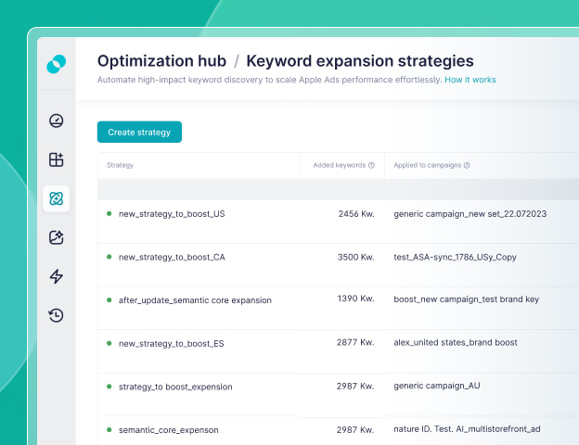Image resolution: width=579 pixels, height=445 pixels.
Task: Select new_strategy_to_boost_CA strategy
Action: pyautogui.click(x=172, y=257)
